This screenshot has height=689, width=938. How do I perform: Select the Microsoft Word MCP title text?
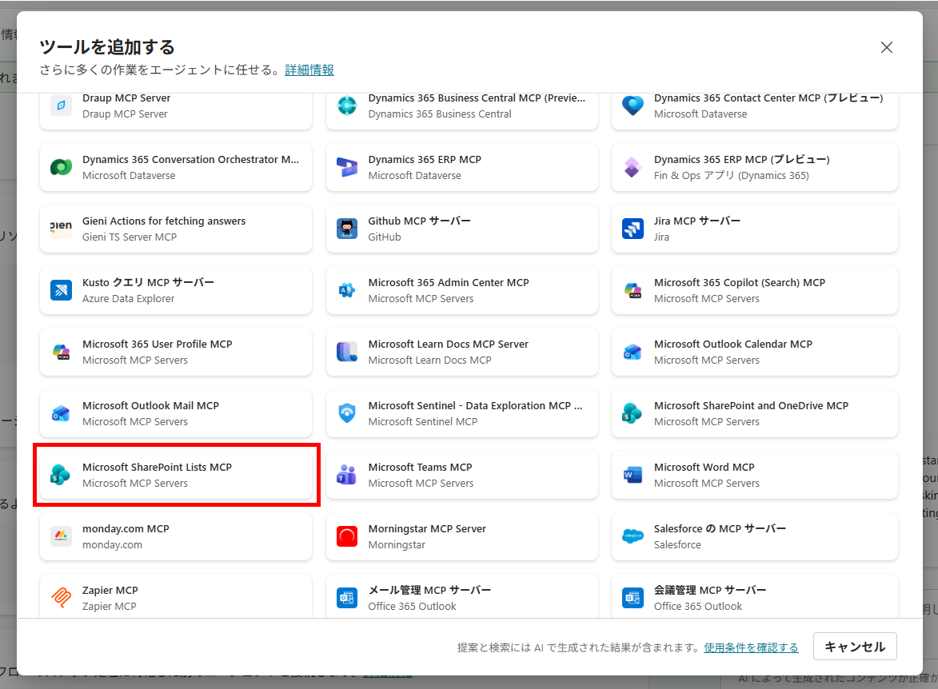point(704,467)
